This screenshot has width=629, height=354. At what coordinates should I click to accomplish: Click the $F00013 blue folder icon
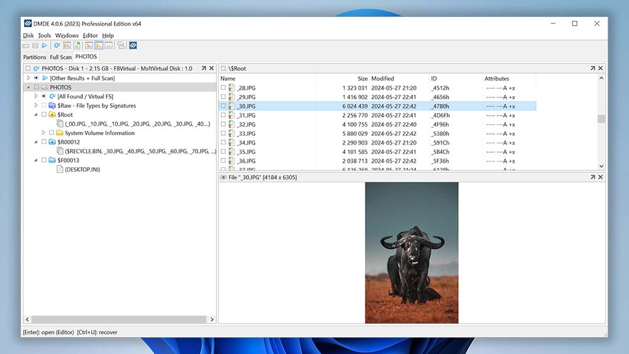(x=52, y=160)
